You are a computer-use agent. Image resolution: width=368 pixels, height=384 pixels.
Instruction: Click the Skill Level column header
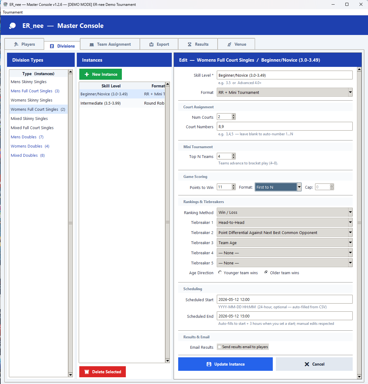tap(111, 86)
